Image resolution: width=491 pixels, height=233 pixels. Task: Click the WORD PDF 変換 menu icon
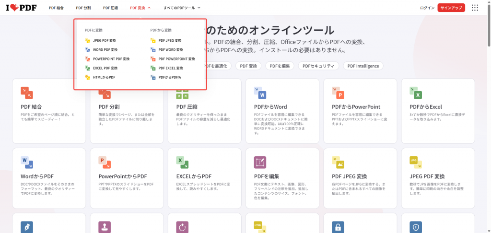coord(88,49)
